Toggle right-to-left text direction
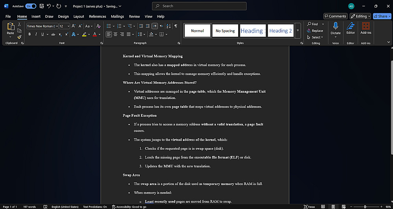Image resolution: width=393 pixels, height=209 pixels. (x=162, y=26)
